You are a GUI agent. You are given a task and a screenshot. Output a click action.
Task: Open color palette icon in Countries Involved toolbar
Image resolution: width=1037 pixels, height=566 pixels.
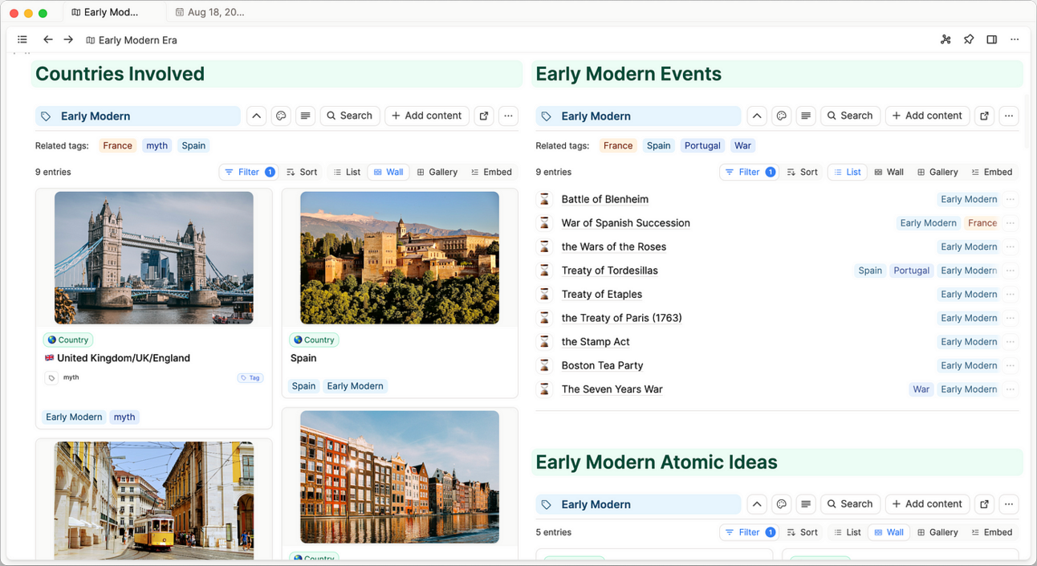point(281,116)
